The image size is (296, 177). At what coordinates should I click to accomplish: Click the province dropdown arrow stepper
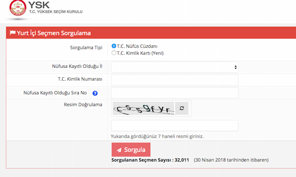tap(235, 67)
